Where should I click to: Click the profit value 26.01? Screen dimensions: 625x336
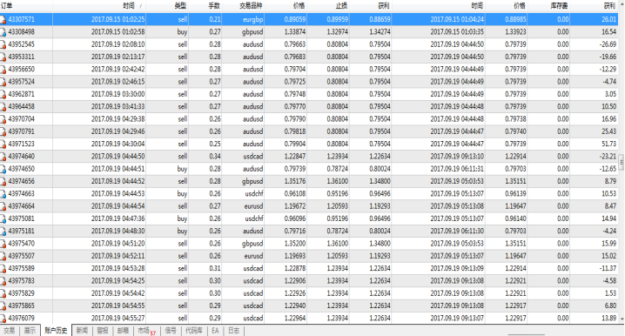[609, 19]
